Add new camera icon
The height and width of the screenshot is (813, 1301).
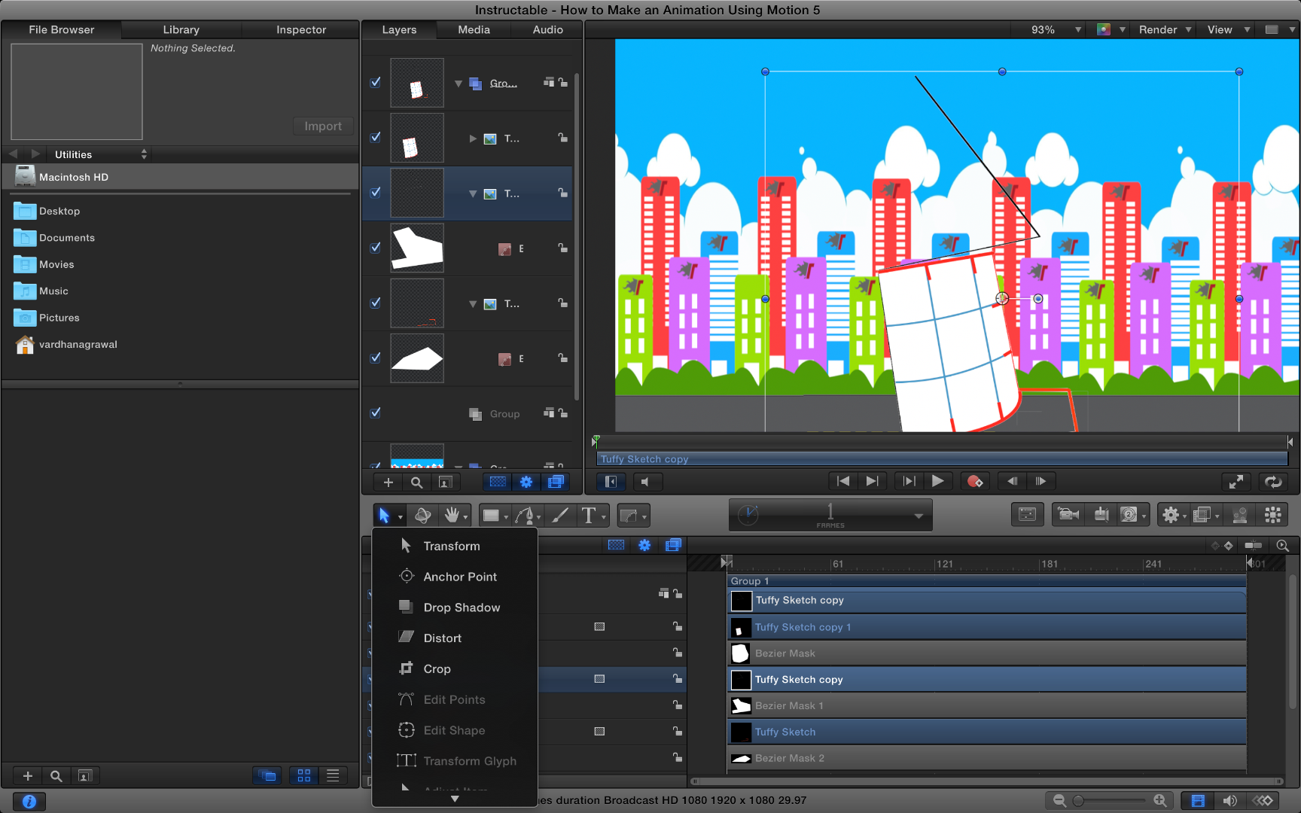(1068, 515)
